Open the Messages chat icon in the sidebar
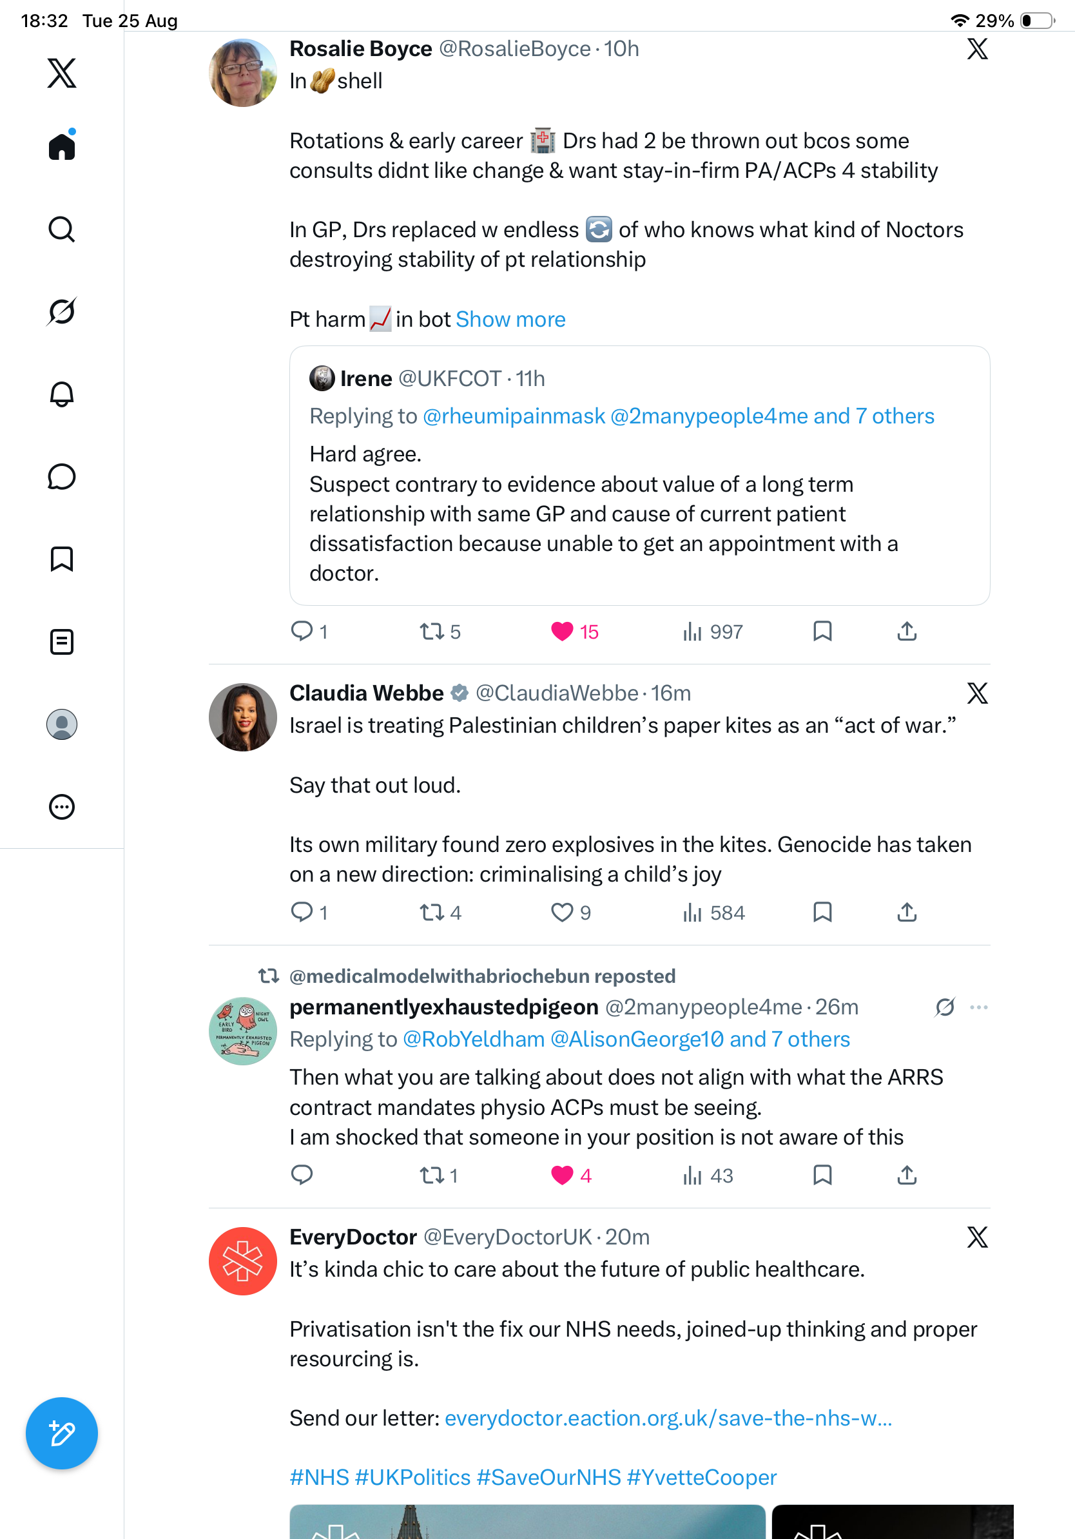 (x=62, y=476)
